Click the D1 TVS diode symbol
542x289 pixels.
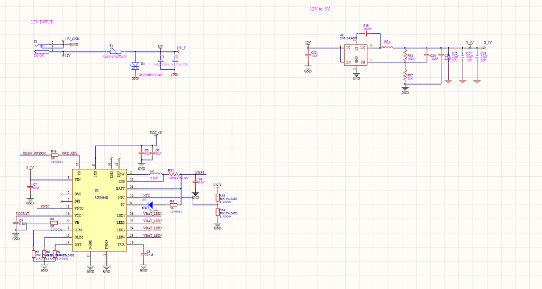(x=135, y=65)
